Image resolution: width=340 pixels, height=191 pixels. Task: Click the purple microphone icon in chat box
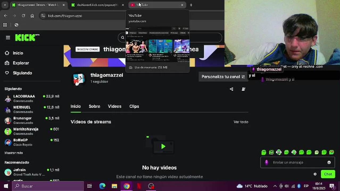pyautogui.click(x=267, y=162)
